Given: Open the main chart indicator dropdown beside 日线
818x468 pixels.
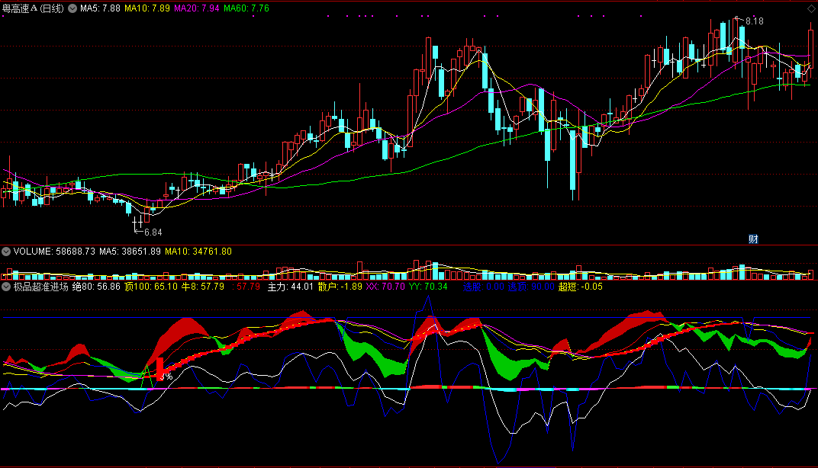Looking at the screenshot, I should [72, 8].
